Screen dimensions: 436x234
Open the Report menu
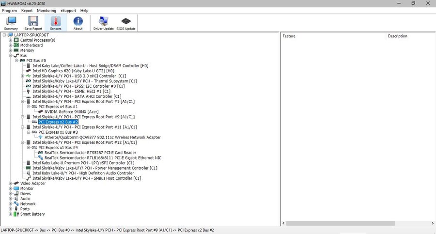pos(27,11)
